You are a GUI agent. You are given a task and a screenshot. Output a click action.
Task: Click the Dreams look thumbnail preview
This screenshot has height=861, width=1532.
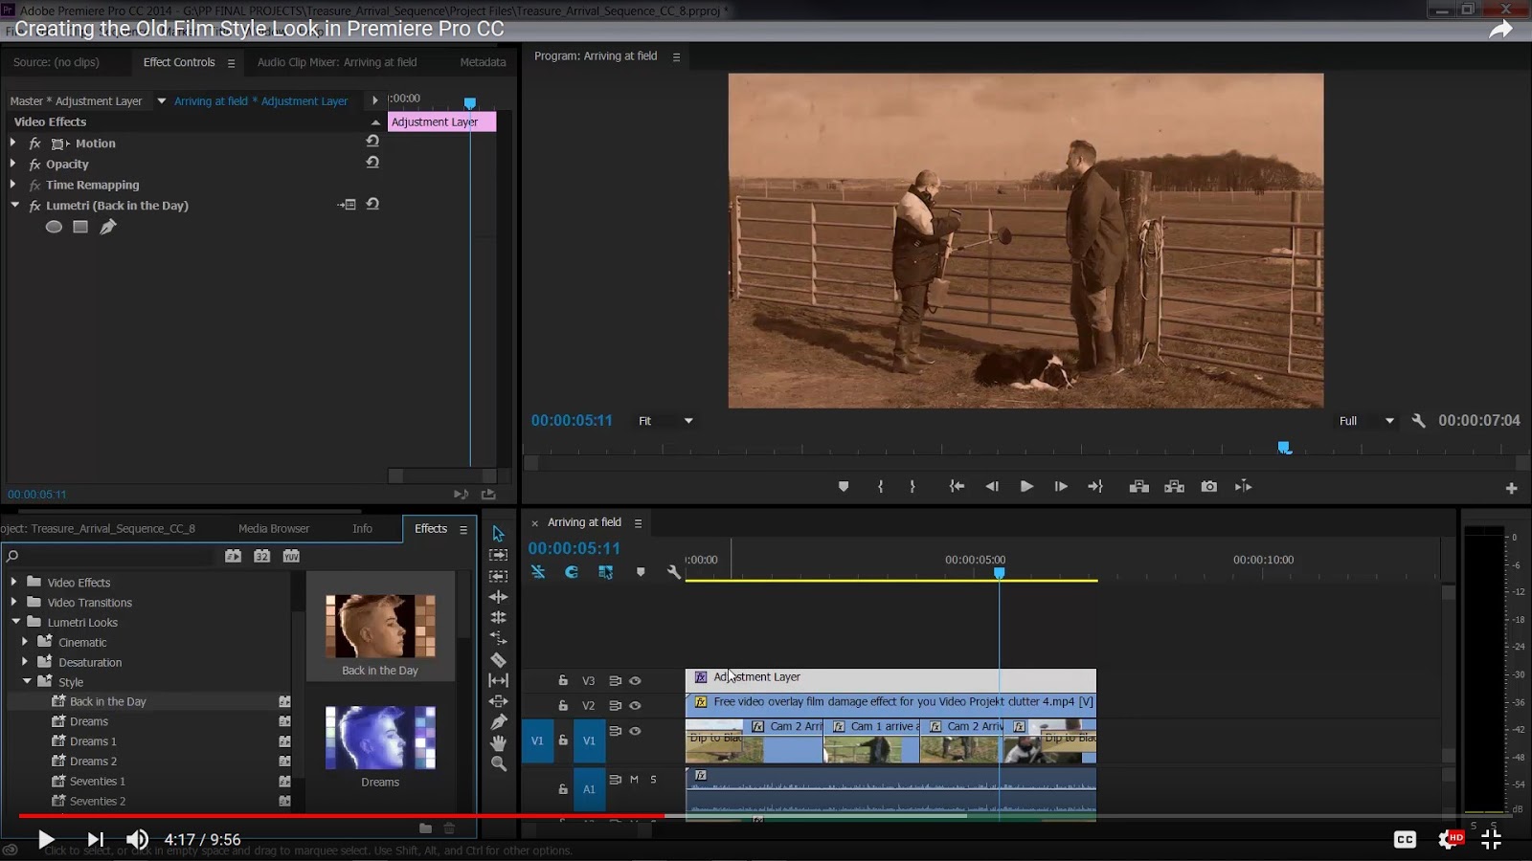(x=380, y=738)
